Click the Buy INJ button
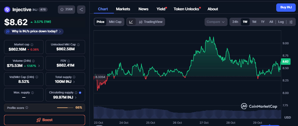298x126 pixels. 286,7
